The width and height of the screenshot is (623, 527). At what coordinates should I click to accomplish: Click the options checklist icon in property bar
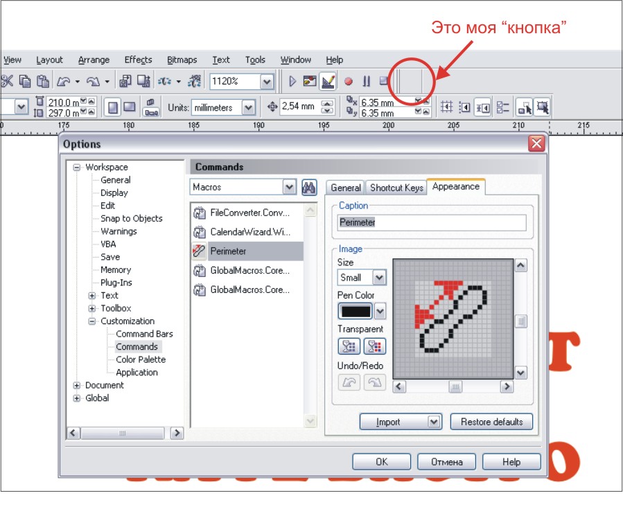502,107
